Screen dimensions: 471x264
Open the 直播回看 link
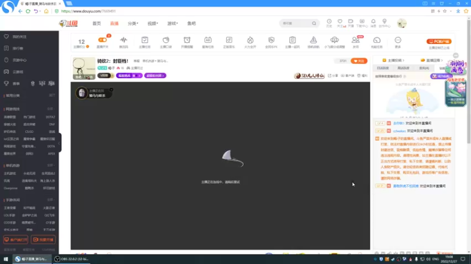click(432, 60)
